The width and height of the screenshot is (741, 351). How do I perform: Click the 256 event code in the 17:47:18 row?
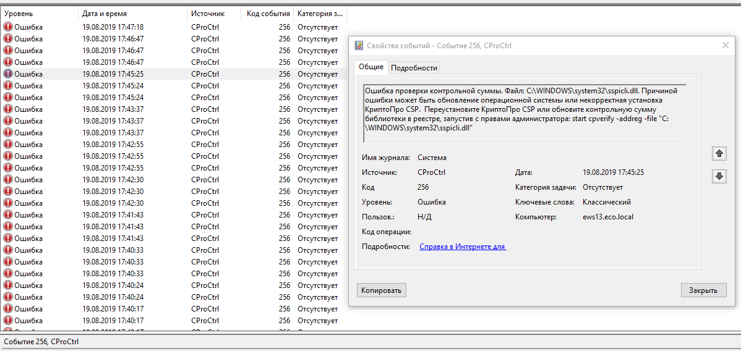285,27
